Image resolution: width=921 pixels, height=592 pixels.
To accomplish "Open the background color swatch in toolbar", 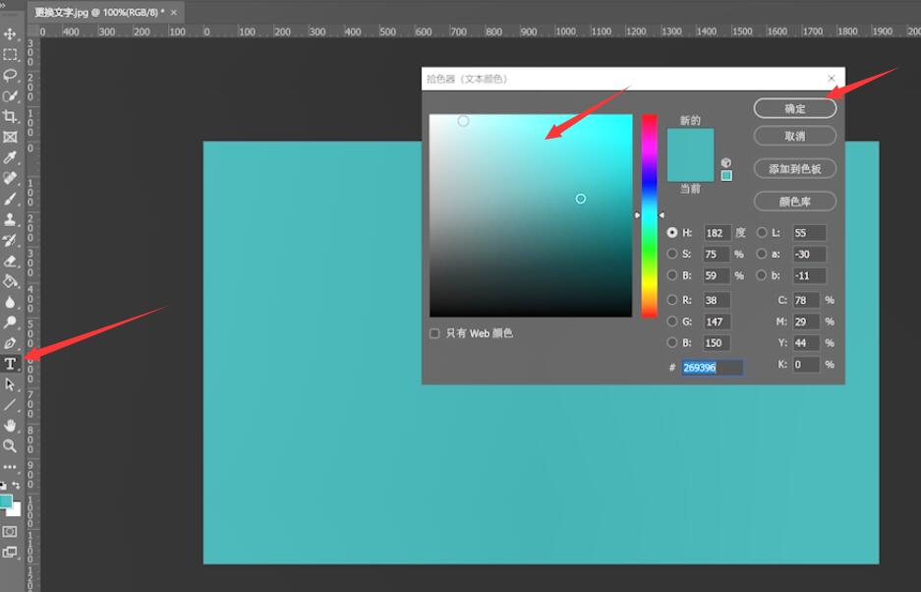I will tap(16, 510).
